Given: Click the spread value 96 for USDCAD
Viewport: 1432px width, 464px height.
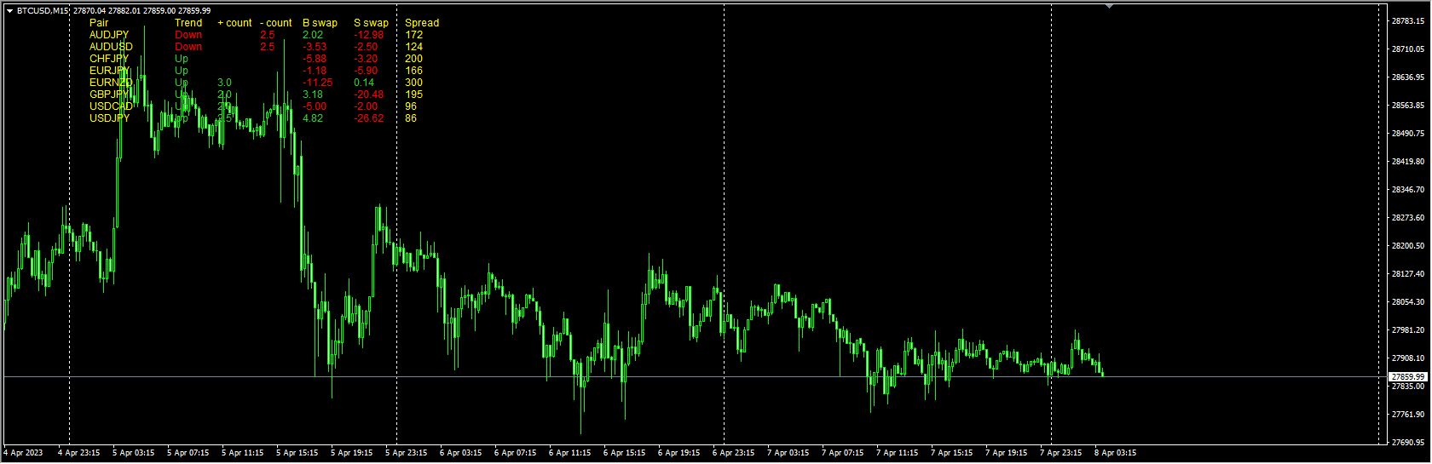Looking at the screenshot, I should click(411, 106).
